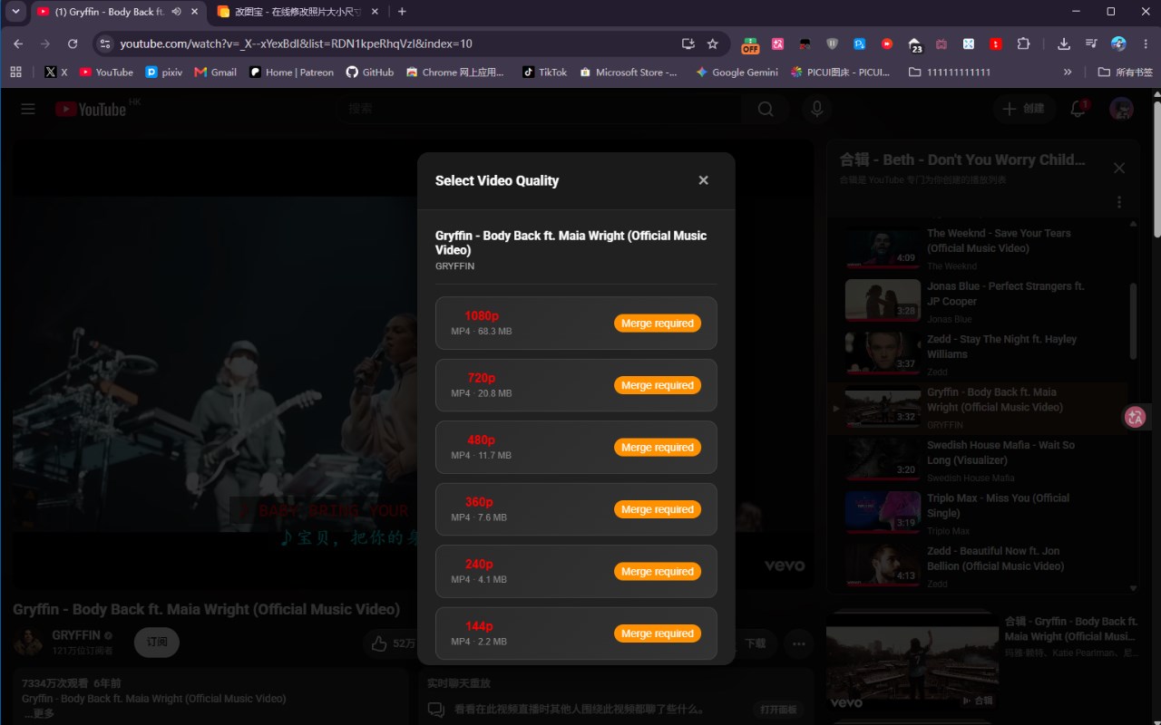1161x725 pixels.
Task: Click the playlist scroll-down arrow
Action: coord(1133,588)
